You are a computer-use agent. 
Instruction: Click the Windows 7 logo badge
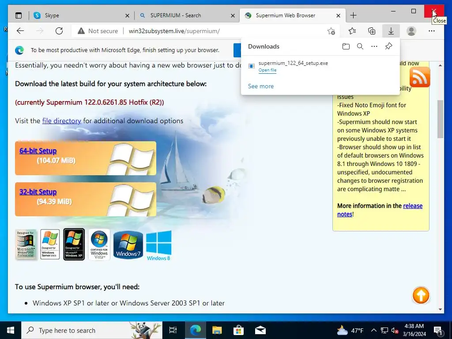click(x=128, y=245)
